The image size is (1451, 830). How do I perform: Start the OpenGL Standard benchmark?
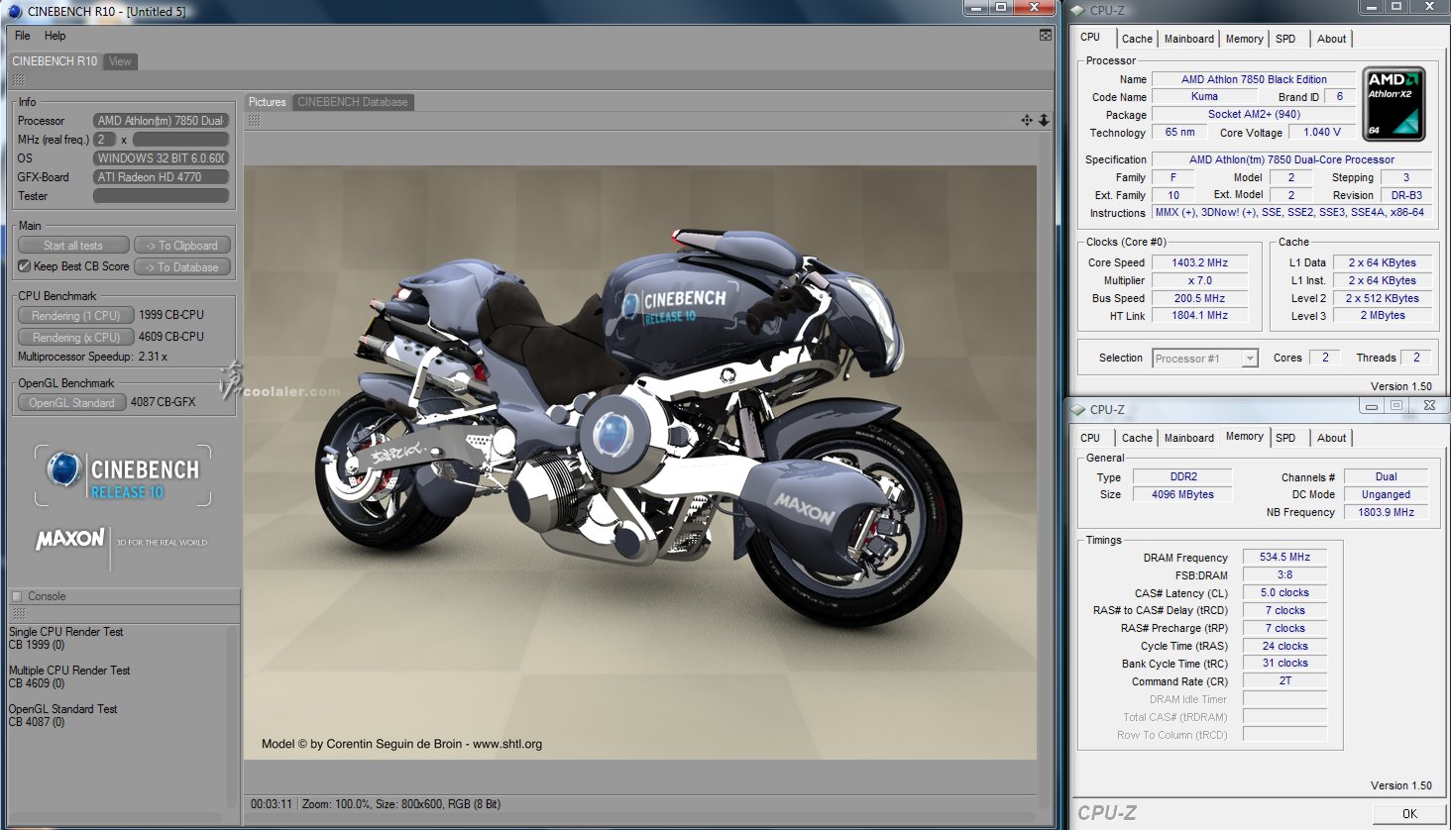(71, 403)
